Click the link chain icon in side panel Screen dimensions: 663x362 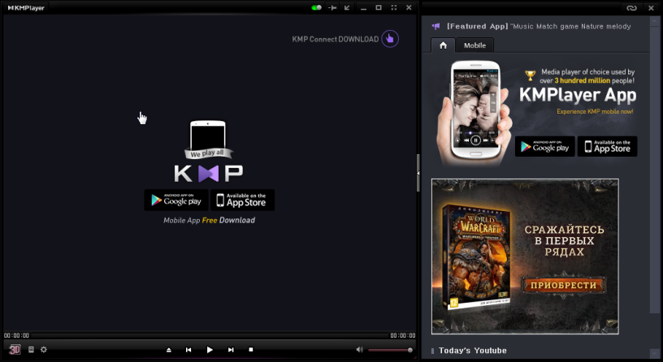pyautogui.click(x=631, y=8)
